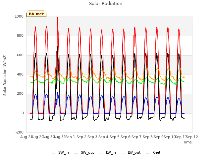Viewport: 212px width, 159px height.
Task: Select the Solar Radiation chart title
Action: (106, 4)
